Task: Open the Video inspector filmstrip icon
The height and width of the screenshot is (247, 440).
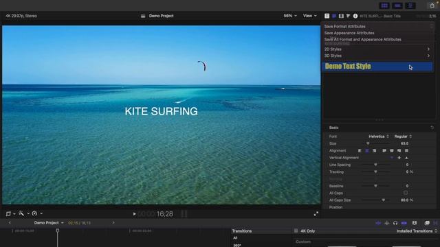Action: click(x=341, y=16)
